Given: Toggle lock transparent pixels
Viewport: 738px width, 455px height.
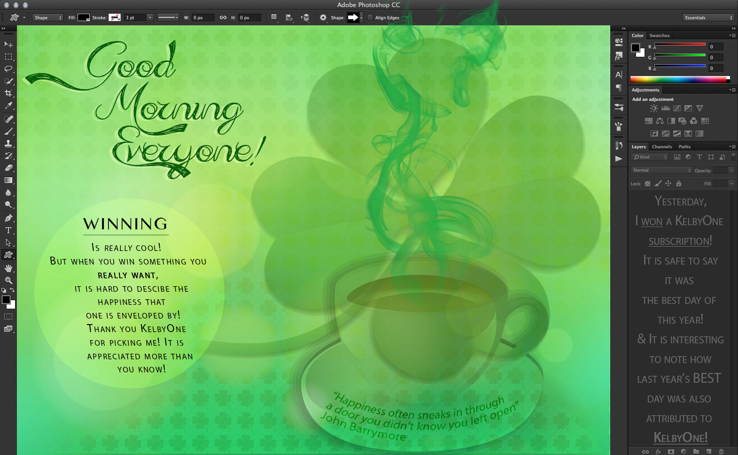Looking at the screenshot, I should point(647,183).
